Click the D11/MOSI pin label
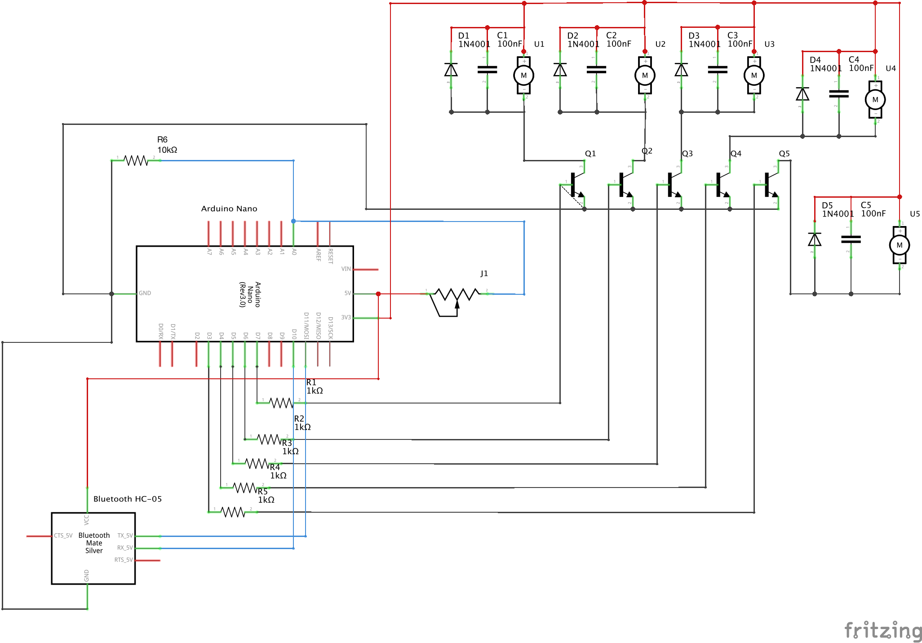 306,326
